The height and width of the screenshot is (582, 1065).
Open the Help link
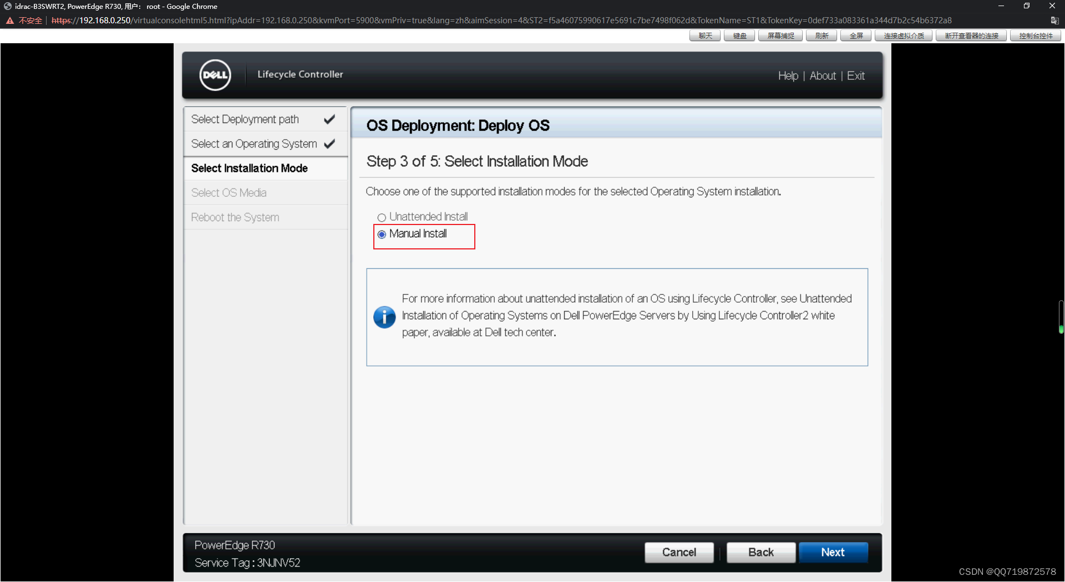(788, 76)
